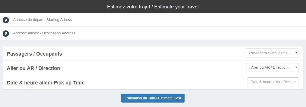Click the Aller ou AR / Direction label
This screenshot has height=107, width=306.
(33, 68)
